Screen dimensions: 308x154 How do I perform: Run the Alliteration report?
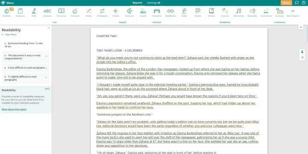point(239,12)
